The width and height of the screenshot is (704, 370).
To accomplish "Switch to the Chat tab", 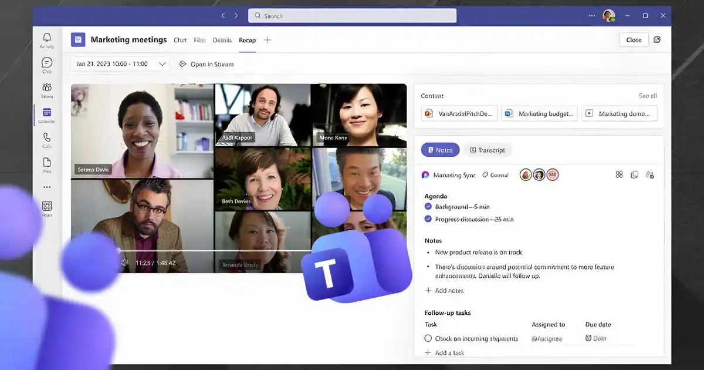I will [x=180, y=40].
